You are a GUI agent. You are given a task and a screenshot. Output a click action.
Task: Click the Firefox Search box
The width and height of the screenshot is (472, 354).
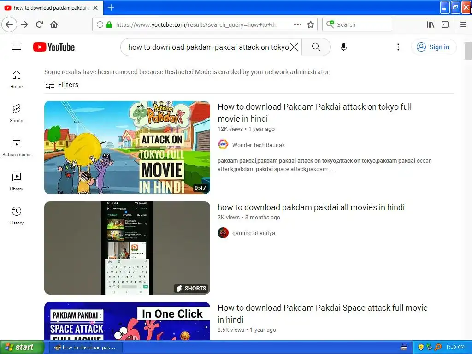click(357, 24)
